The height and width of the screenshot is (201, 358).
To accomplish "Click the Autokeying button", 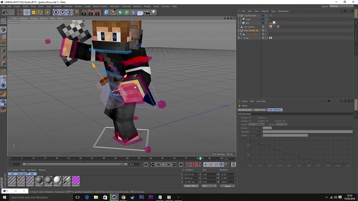I will (193, 165).
